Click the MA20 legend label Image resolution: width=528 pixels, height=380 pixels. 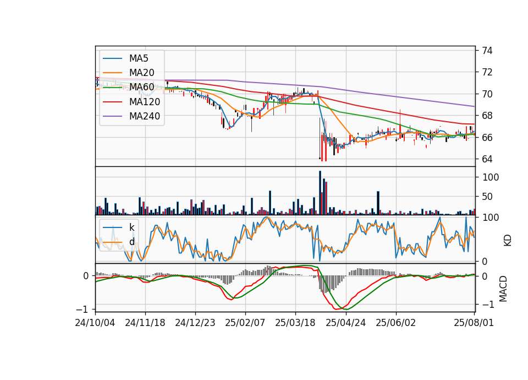point(141,73)
